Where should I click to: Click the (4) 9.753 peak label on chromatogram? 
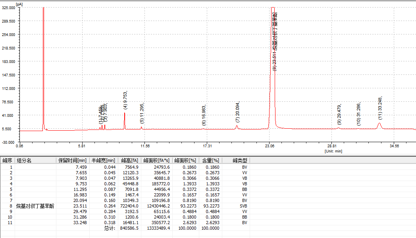(126, 100)
